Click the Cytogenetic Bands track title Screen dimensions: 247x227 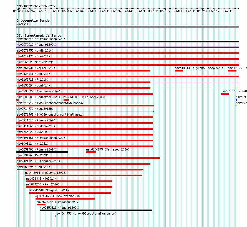[33, 21]
